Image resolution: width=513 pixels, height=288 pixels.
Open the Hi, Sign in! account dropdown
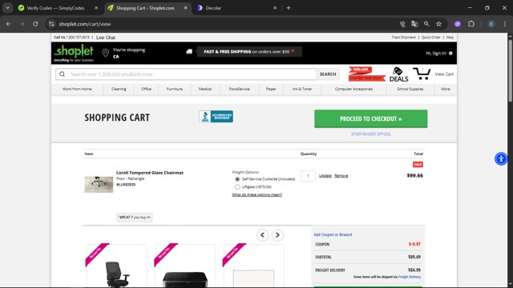click(439, 53)
